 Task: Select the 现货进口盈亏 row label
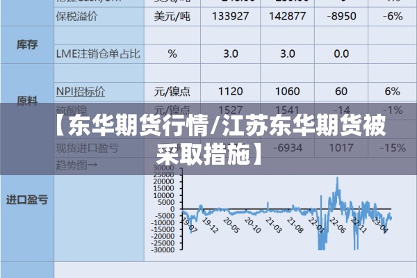[88, 148]
